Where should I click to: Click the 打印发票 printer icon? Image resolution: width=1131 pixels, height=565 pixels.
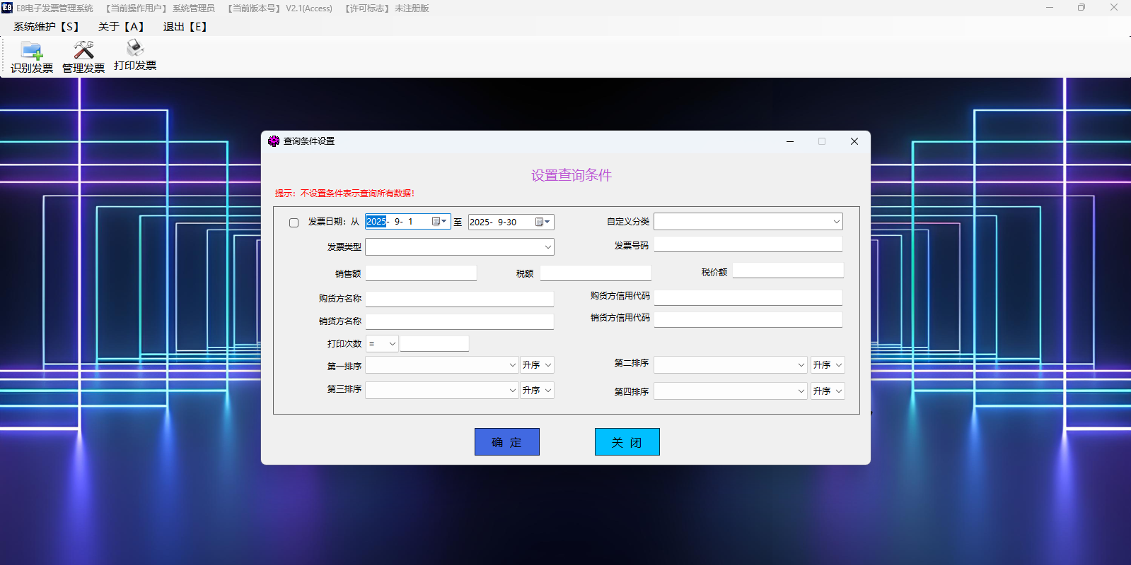click(x=134, y=49)
